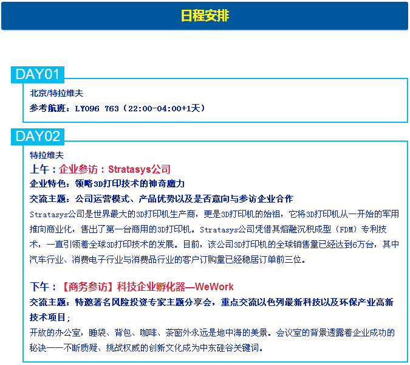This screenshot has width=410, height=365.
Task: Select the DAY01 label tab
Action: click(x=37, y=74)
